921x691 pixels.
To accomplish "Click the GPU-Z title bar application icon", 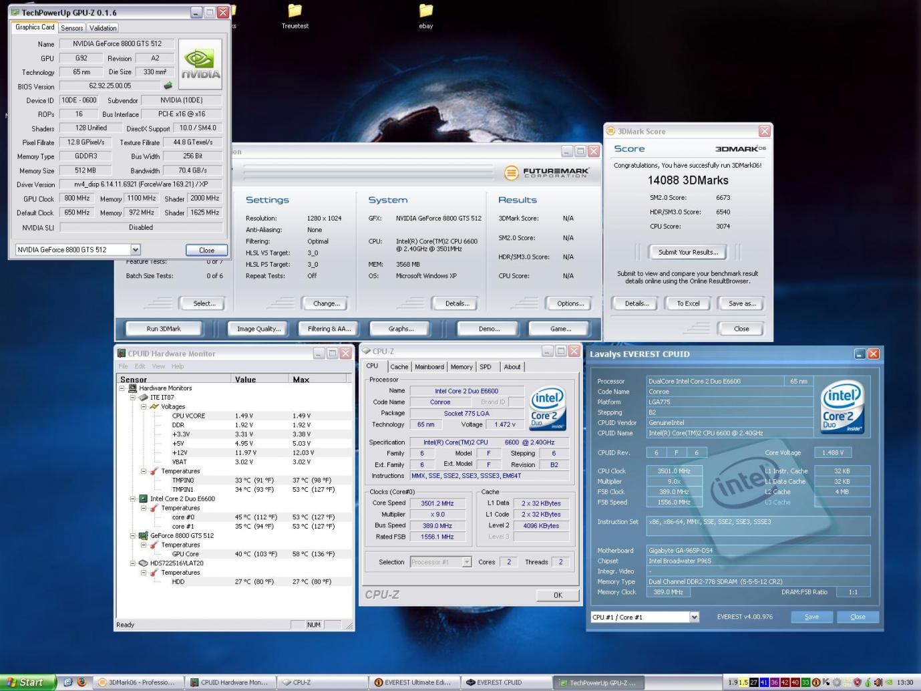I will tap(15, 12).
